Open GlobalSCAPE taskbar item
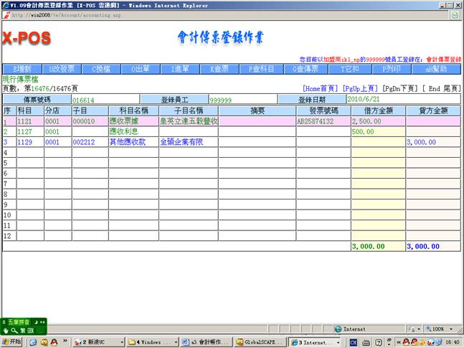 click(260, 342)
